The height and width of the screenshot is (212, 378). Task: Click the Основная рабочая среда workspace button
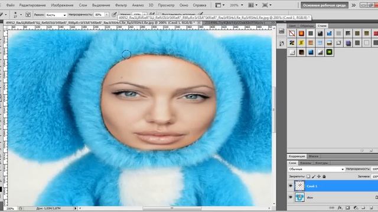[x=324, y=5]
